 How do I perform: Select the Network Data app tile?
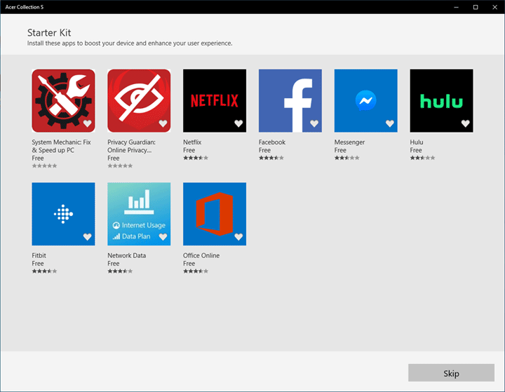[x=139, y=214]
